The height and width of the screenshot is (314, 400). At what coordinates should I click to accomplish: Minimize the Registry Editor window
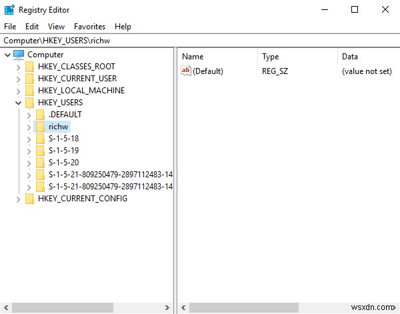[325, 10]
